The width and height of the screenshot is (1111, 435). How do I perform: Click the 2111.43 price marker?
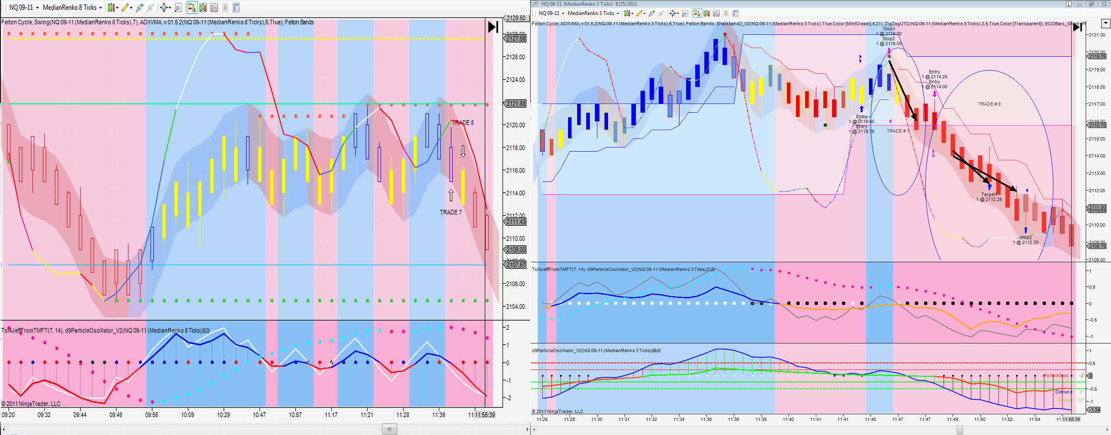(x=516, y=222)
